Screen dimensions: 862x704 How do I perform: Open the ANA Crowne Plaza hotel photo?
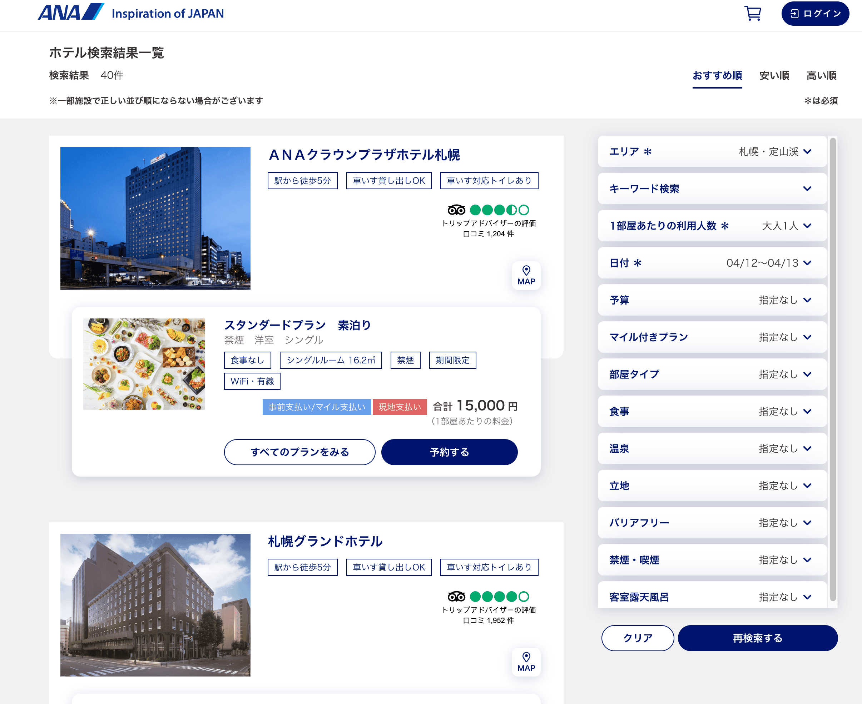155,218
